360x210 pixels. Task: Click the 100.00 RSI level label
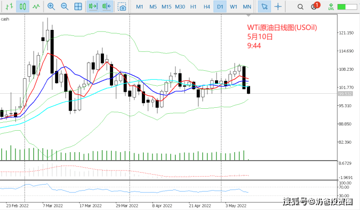[x=345, y=183]
